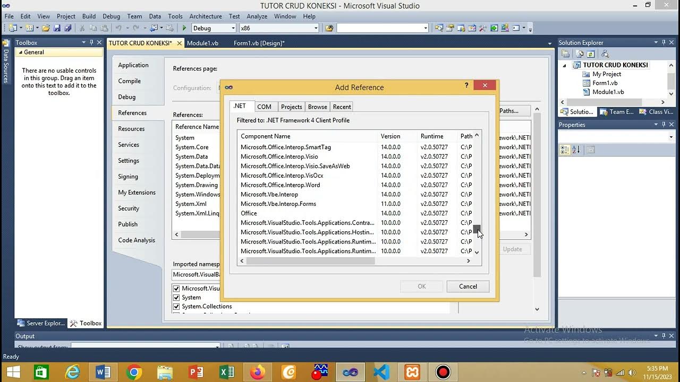Open the Module1.vb document tab
Image resolution: width=680 pixels, height=382 pixels.
pyautogui.click(x=202, y=44)
